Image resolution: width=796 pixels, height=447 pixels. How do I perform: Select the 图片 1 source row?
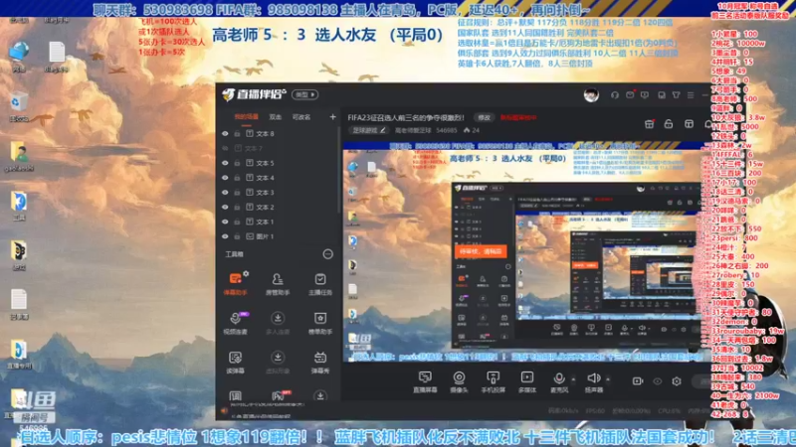pos(280,236)
